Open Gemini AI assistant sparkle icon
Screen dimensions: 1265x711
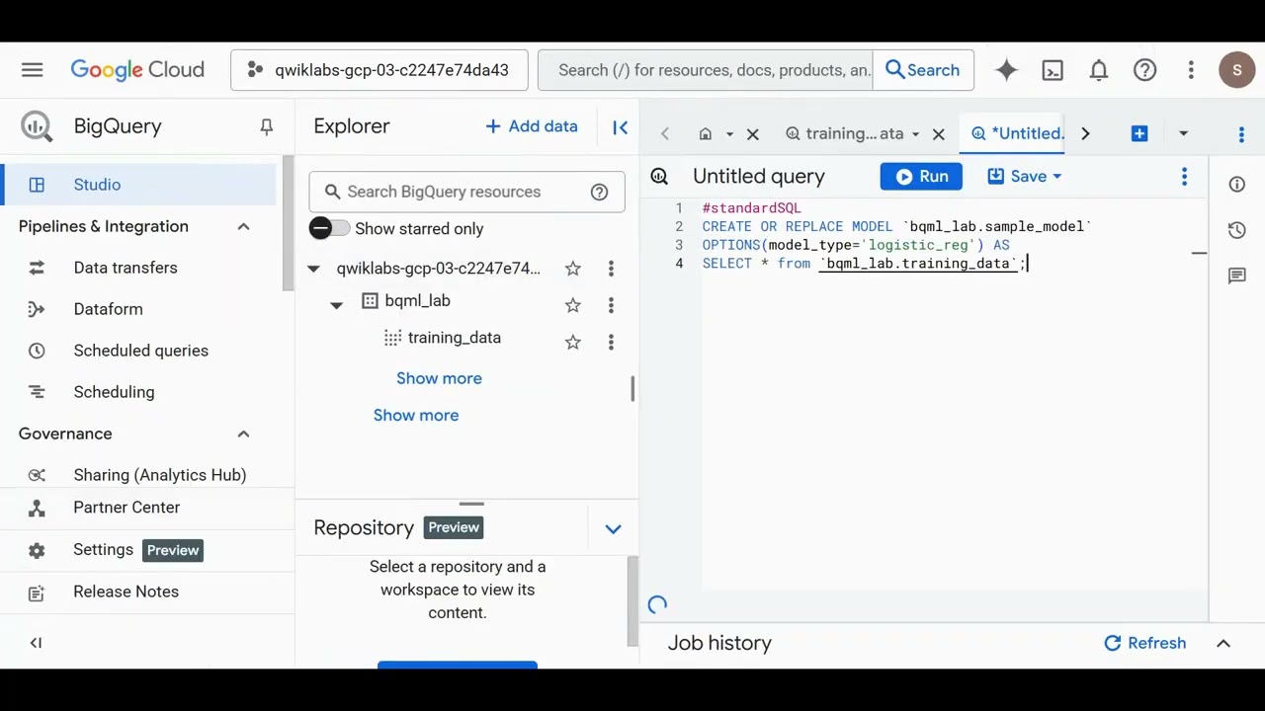[x=1006, y=70]
